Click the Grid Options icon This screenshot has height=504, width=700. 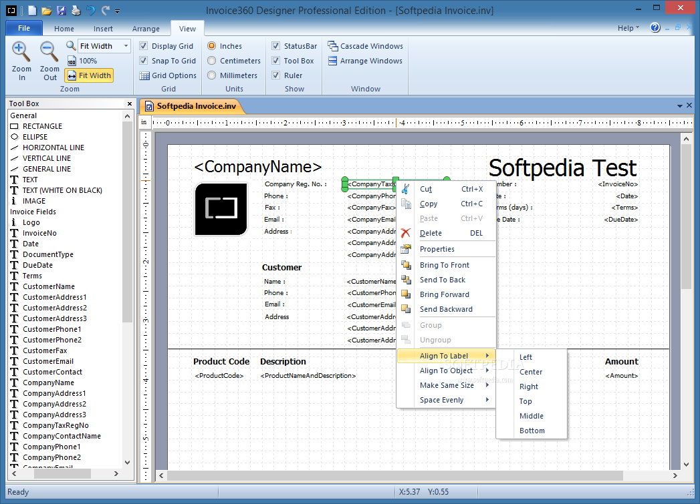(144, 75)
